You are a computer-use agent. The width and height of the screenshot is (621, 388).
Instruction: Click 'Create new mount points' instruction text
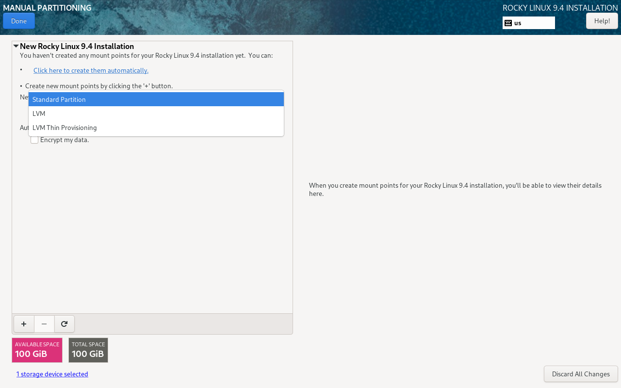click(99, 86)
